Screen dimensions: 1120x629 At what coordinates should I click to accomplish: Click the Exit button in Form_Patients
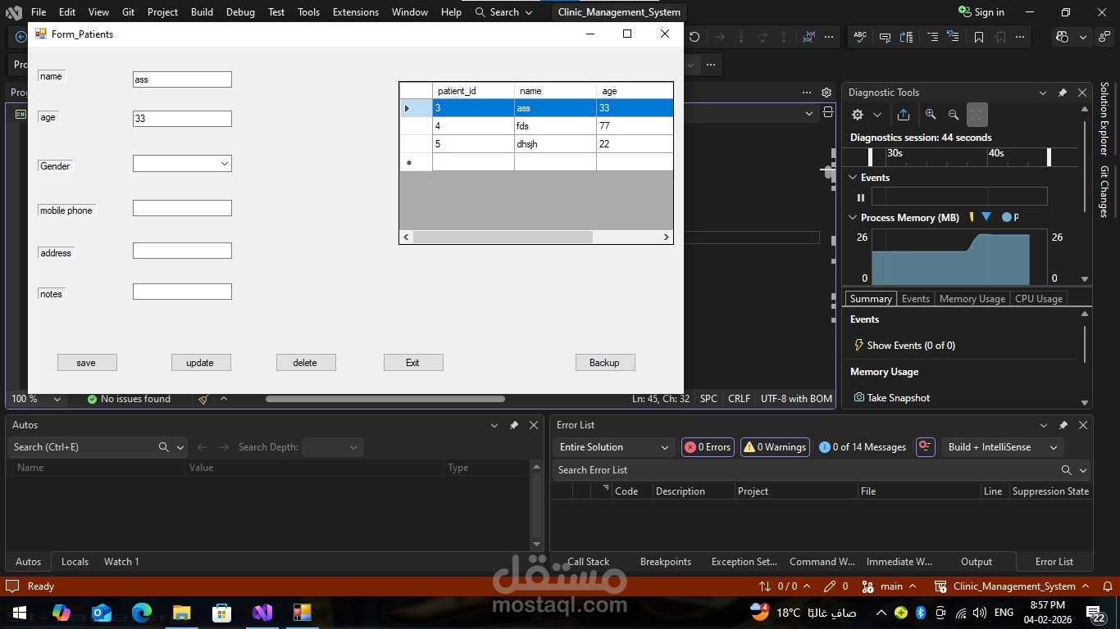coord(413,363)
